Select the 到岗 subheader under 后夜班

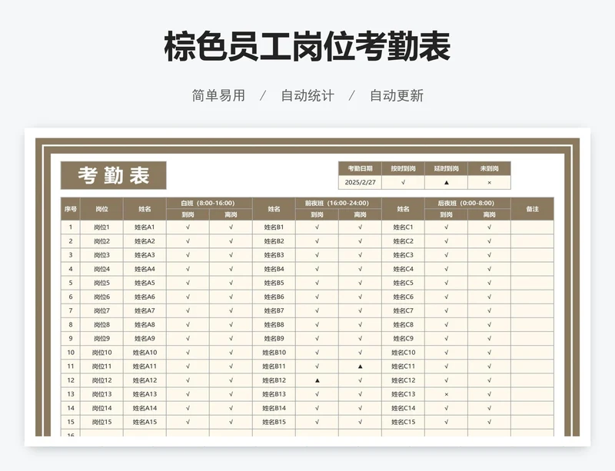(x=447, y=214)
